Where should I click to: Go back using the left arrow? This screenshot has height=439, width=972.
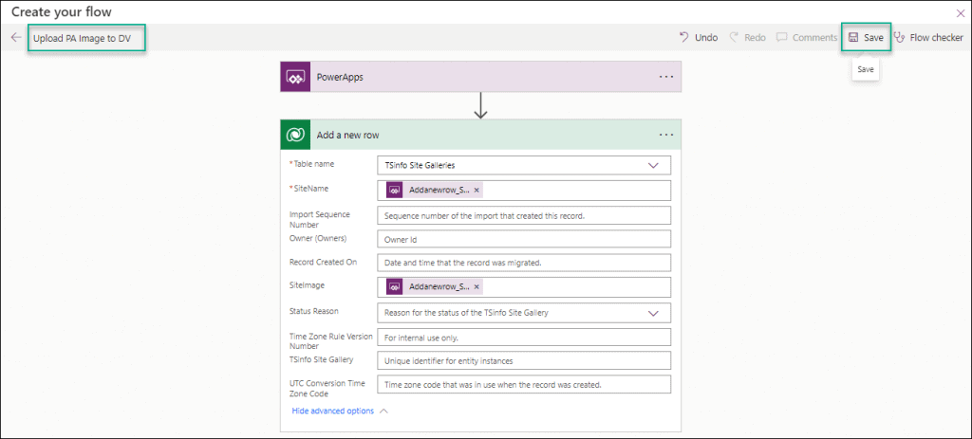[16, 38]
